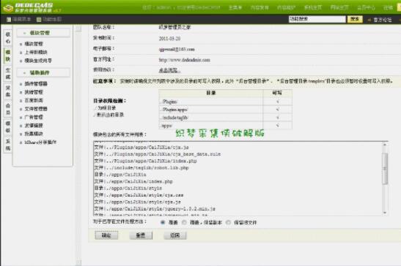Screen dimensions: 401x266
Task: Click file row cjx_base_data.rule
Action: pos(158,154)
